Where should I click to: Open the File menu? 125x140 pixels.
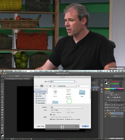click(16, 71)
